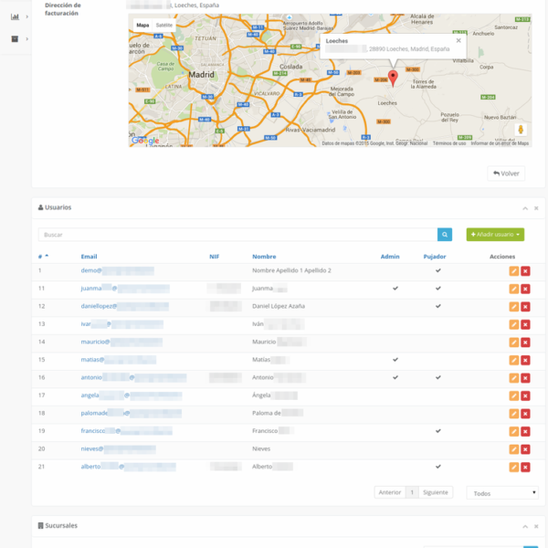Click into the Buscar search field
Viewport: 548px width, 548px height.
coord(237,235)
